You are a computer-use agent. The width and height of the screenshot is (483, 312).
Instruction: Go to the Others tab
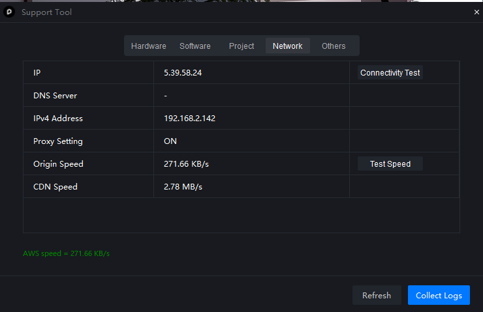(334, 46)
